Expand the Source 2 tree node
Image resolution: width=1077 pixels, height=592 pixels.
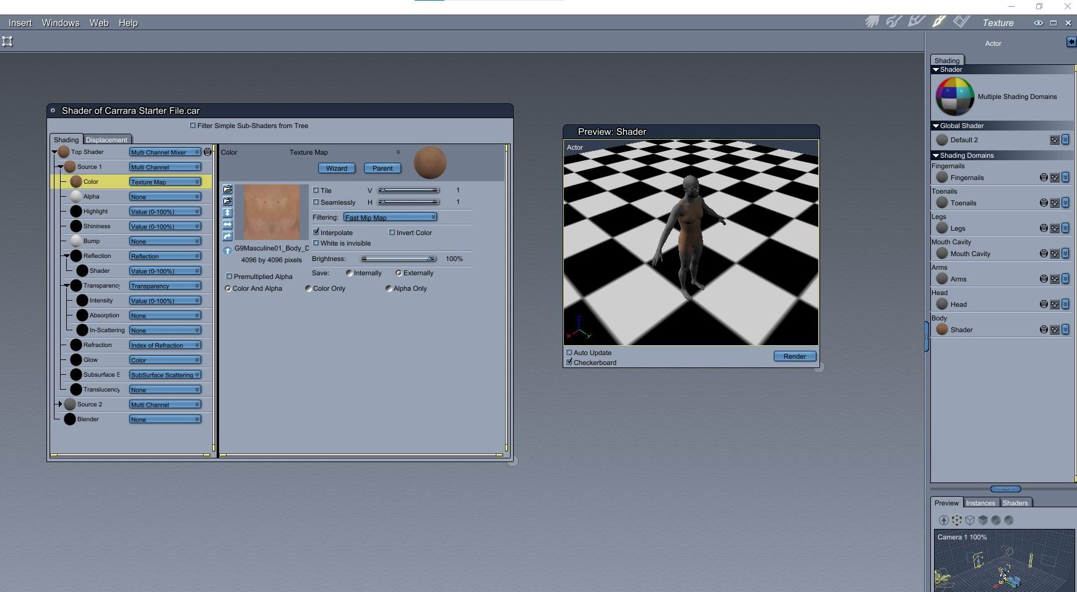pyautogui.click(x=59, y=404)
